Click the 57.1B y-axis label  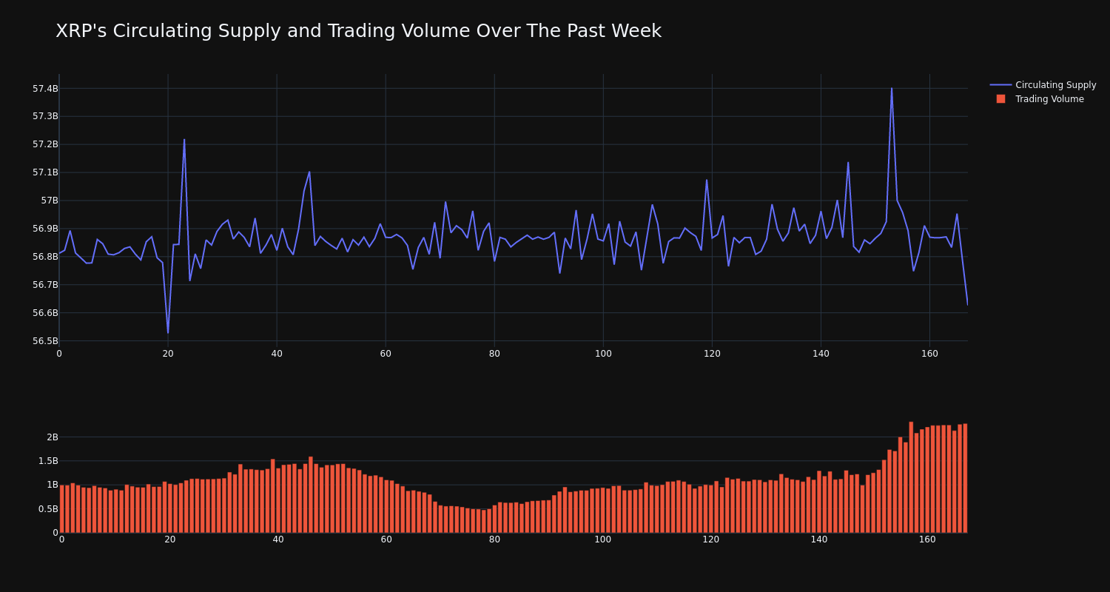(x=44, y=172)
